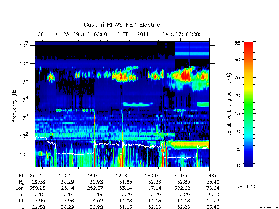Screen dimensions: 279x209
Task: Click the LT value "14.23"
Action: coord(213,201)
